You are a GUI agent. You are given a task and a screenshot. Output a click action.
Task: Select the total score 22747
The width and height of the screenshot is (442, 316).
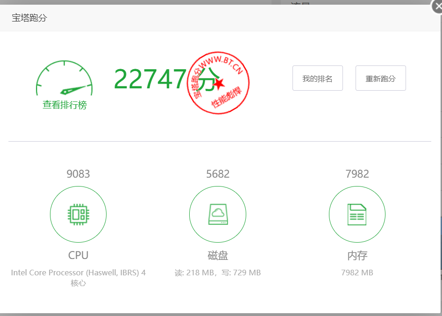click(x=150, y=79)
